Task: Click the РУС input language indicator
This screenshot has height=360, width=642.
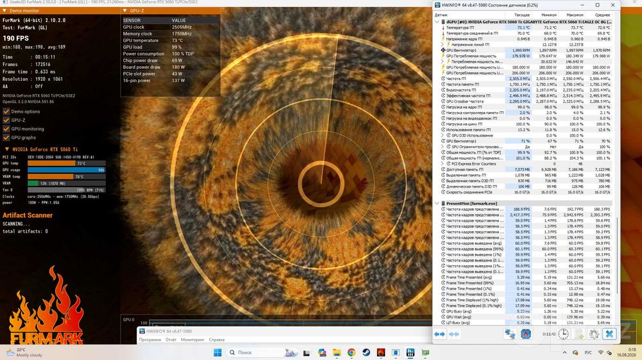Action: pyautogui.click(x=588, y=353)
